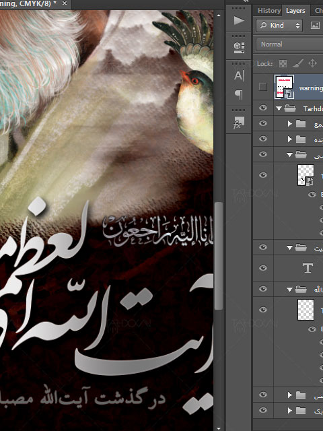
Task: Collapse the group holding the smart object layer
Action: click(289, 155)
